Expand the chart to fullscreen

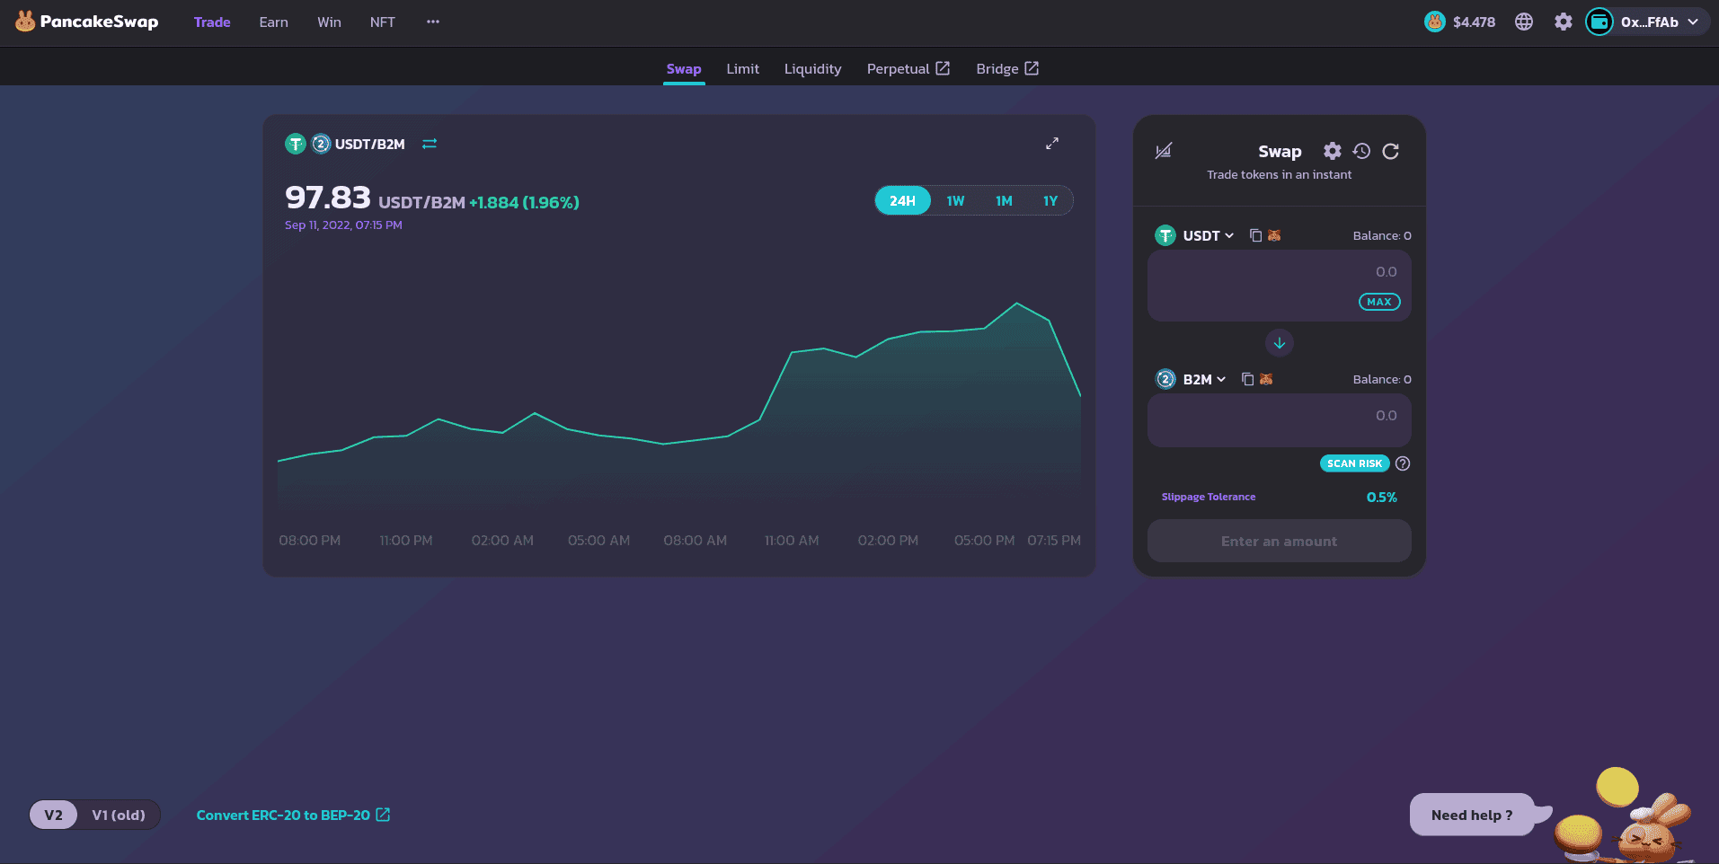tap(1052, 144)
